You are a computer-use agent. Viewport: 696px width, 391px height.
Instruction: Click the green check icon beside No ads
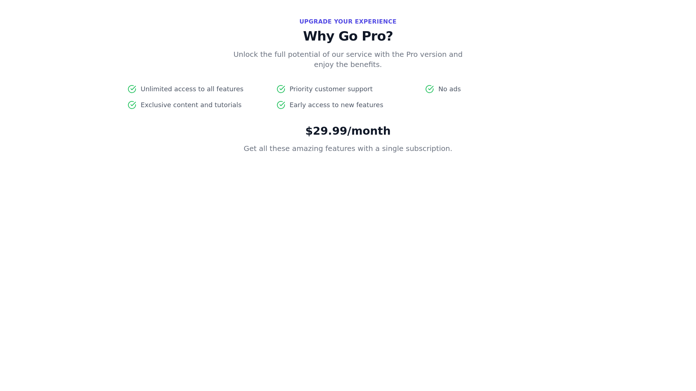coord(430,89)
